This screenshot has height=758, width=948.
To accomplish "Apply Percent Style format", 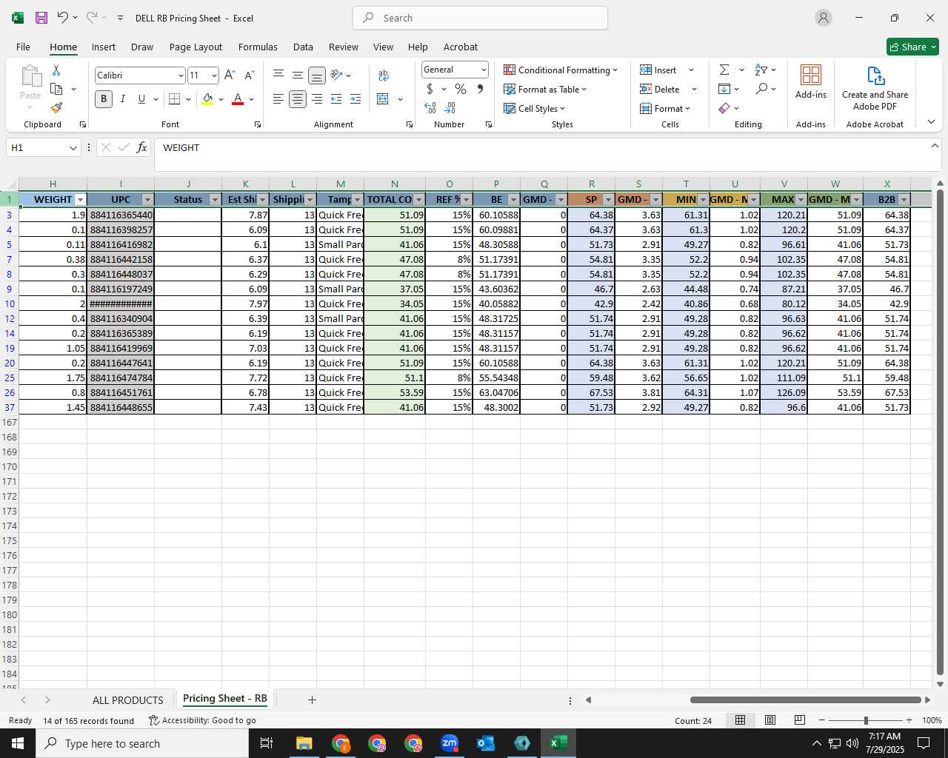I will click(461, 89).
